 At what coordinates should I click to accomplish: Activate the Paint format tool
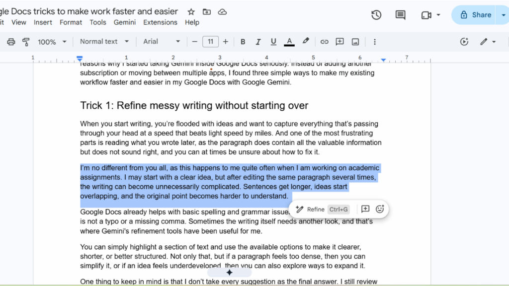click(x=26, y=42)
